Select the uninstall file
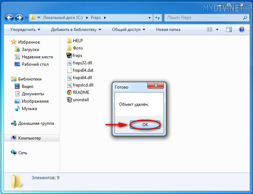 tap(78, 100)
